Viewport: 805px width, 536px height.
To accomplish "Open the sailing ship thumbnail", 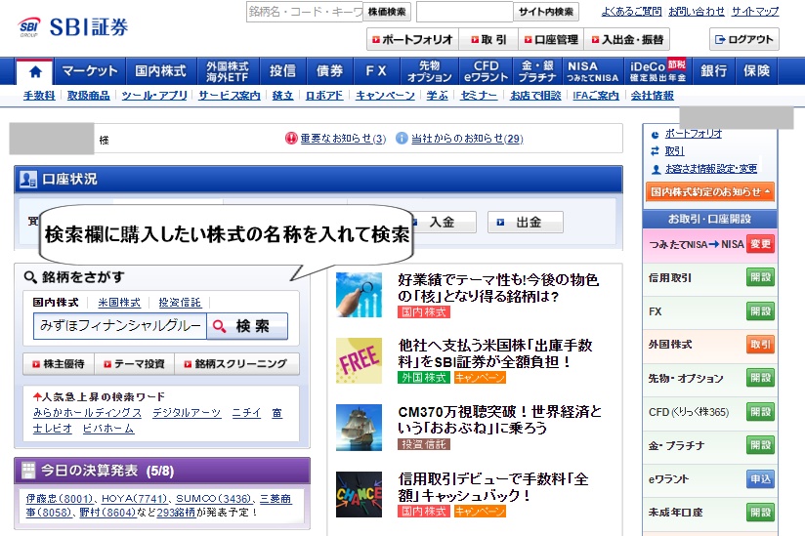I will coord(359,428).
